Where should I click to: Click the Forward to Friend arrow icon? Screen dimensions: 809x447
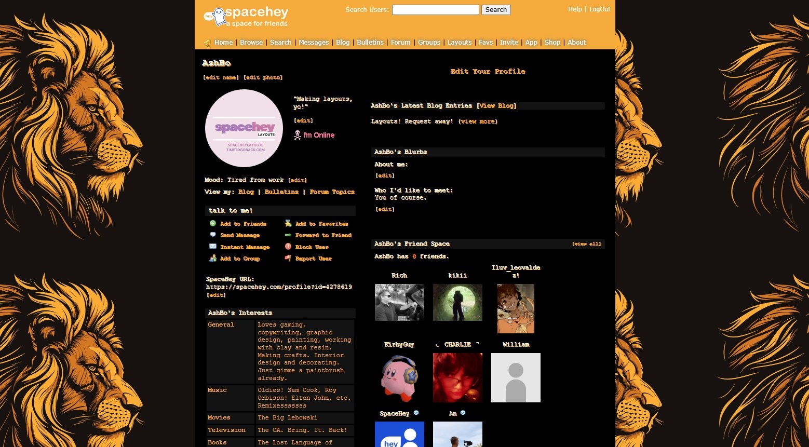point(288,235)
